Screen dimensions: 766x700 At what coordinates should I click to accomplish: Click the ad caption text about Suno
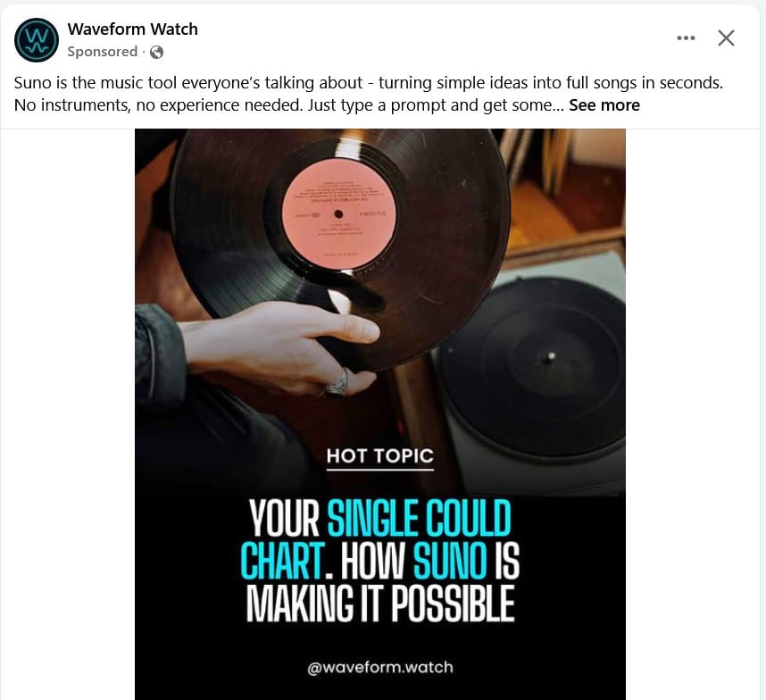(x=369, y=94)
